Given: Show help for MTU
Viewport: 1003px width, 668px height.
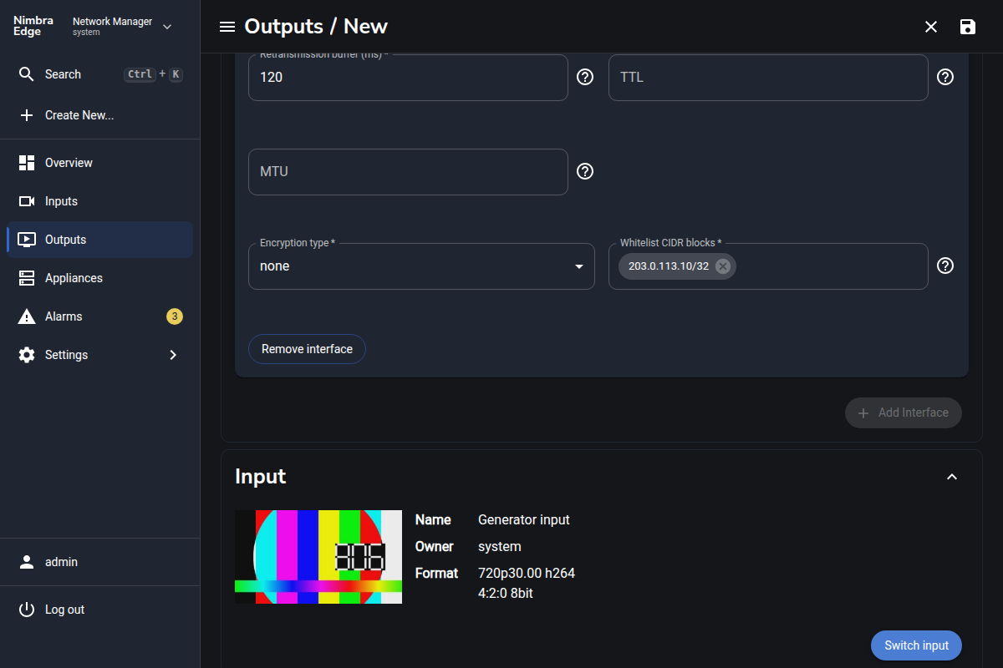Looking at the screenshot, I should click(x=585, y=171).
